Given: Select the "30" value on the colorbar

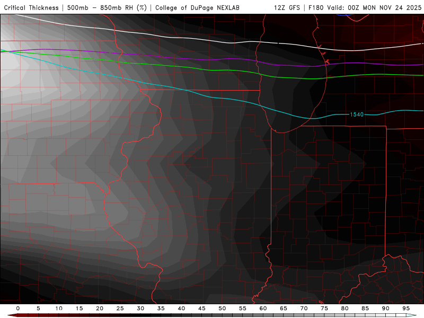Looking at the screenshot, I should [140, 308].
